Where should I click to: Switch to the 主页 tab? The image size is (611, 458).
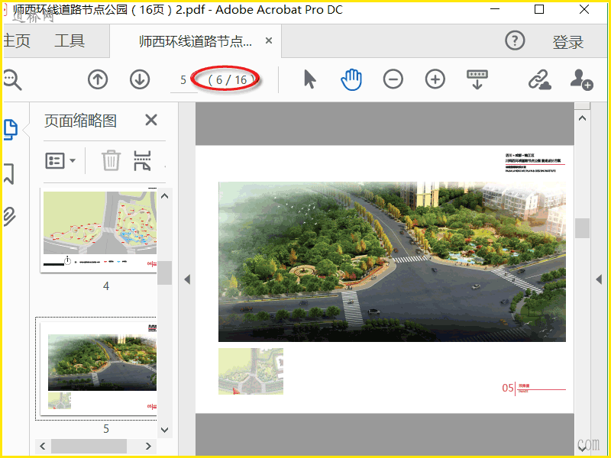click(x=17, y=41)
